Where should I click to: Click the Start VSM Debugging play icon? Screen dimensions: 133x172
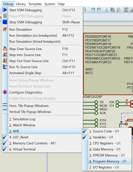(x=5, y=10)
